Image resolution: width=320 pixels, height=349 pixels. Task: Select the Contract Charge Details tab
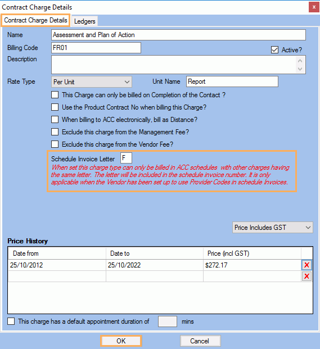click(x=35, y=20)
